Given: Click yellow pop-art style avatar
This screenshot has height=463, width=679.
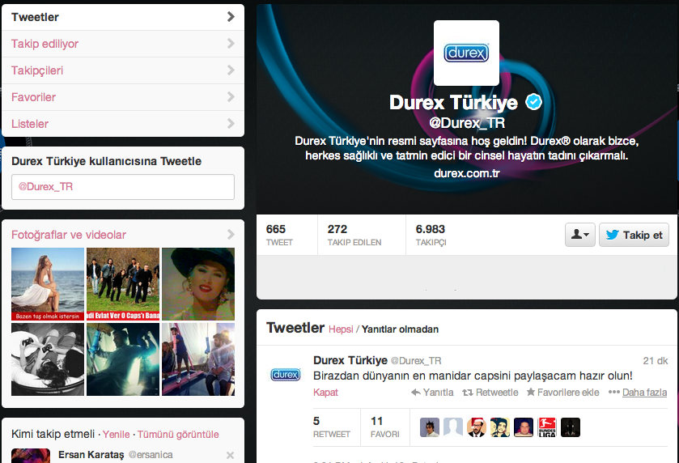Looking at the screenshot, I should click(x=499, y=427).
